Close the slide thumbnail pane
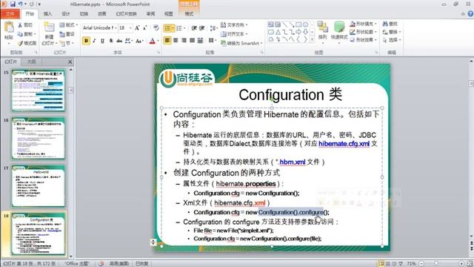The height and width of the screenshot is (267, 474). point(70,62)
